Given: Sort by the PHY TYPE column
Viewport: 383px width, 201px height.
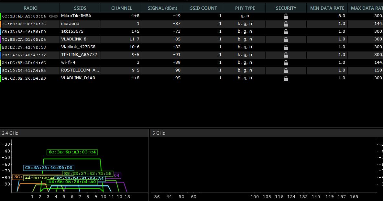Looking at the screenshot, I should [245, 8].
